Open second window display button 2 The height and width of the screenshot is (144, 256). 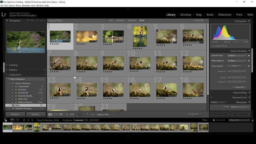pos(17,120)
